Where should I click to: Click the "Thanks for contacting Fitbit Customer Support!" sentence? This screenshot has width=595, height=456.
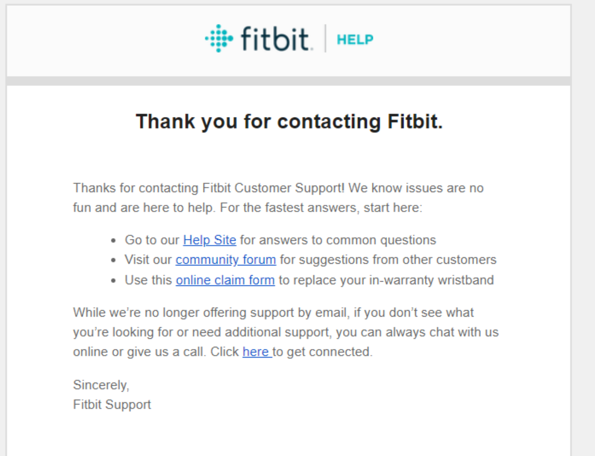(209, 188)
